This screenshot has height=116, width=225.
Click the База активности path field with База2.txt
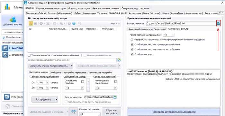pyautogui.click(x=181, y=23)
